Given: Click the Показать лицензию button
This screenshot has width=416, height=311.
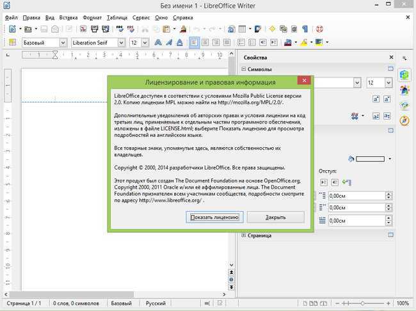Looking at the screenshot, I should [214, 217].
